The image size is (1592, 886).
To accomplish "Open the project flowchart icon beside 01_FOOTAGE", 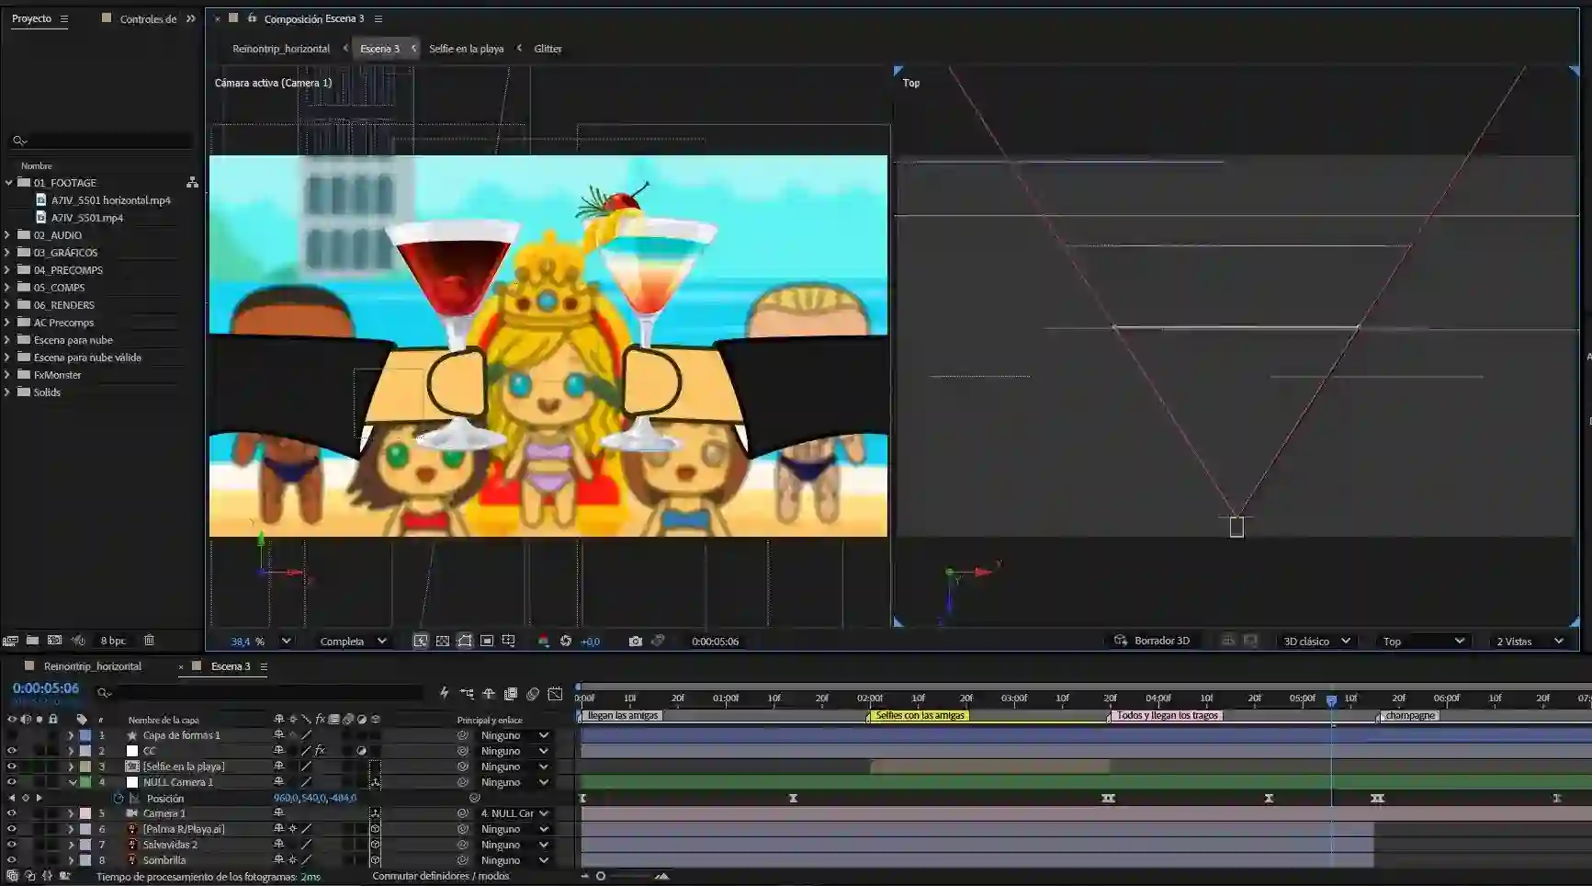I will point(192,183).
